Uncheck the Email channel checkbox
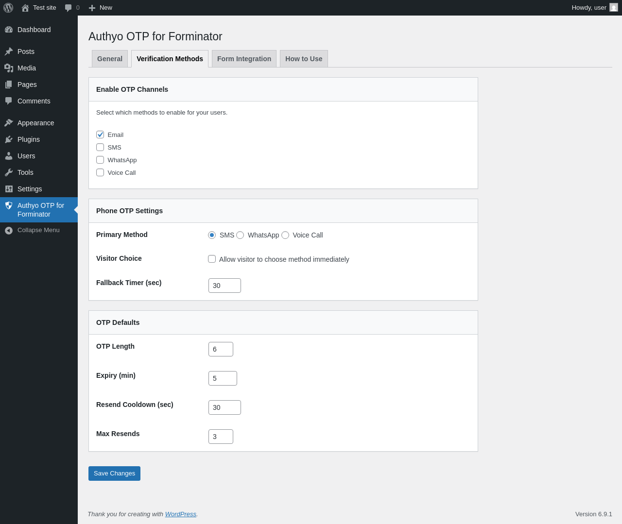Image resolution: width=622 pixels, height=524 pixels. (x=100, y=135)
